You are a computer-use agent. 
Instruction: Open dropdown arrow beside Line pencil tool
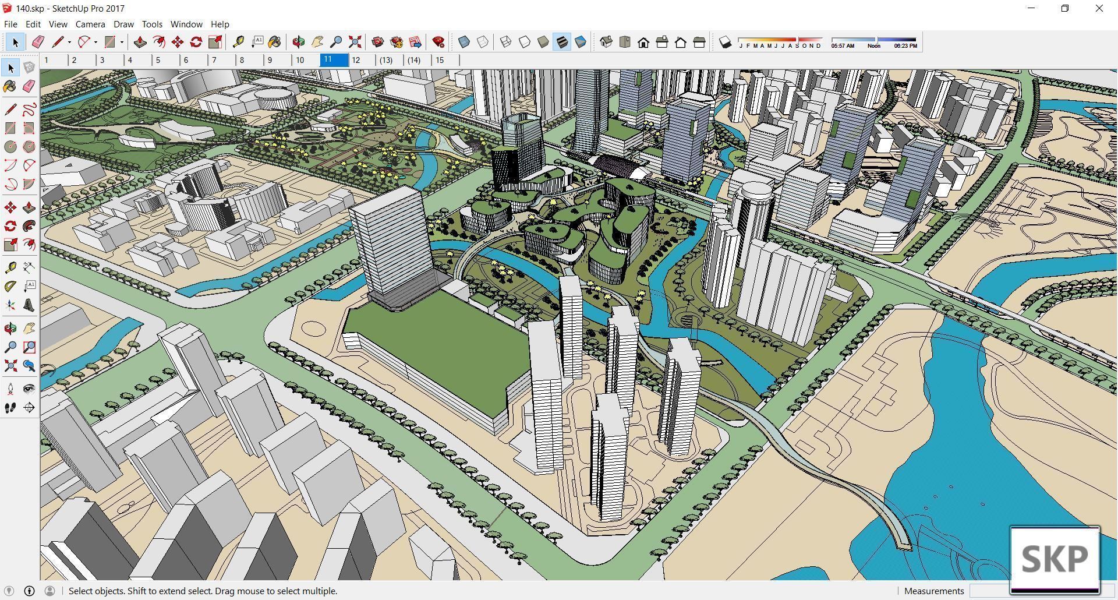[69, 42]
